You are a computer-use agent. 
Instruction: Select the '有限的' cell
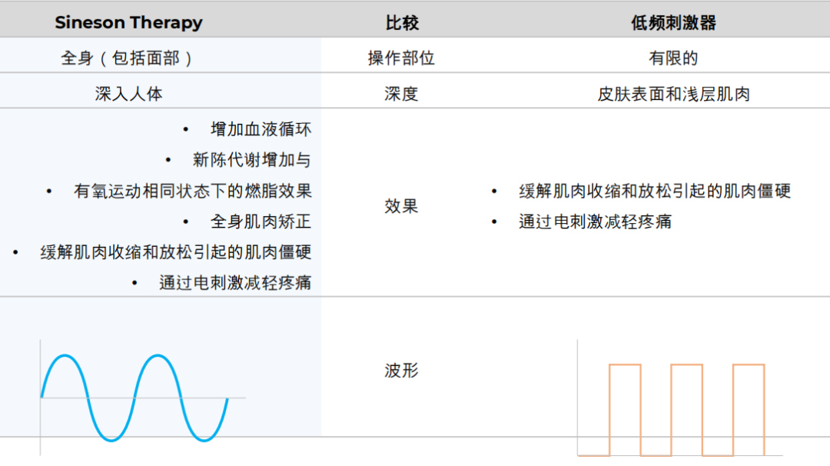point(673,58)
